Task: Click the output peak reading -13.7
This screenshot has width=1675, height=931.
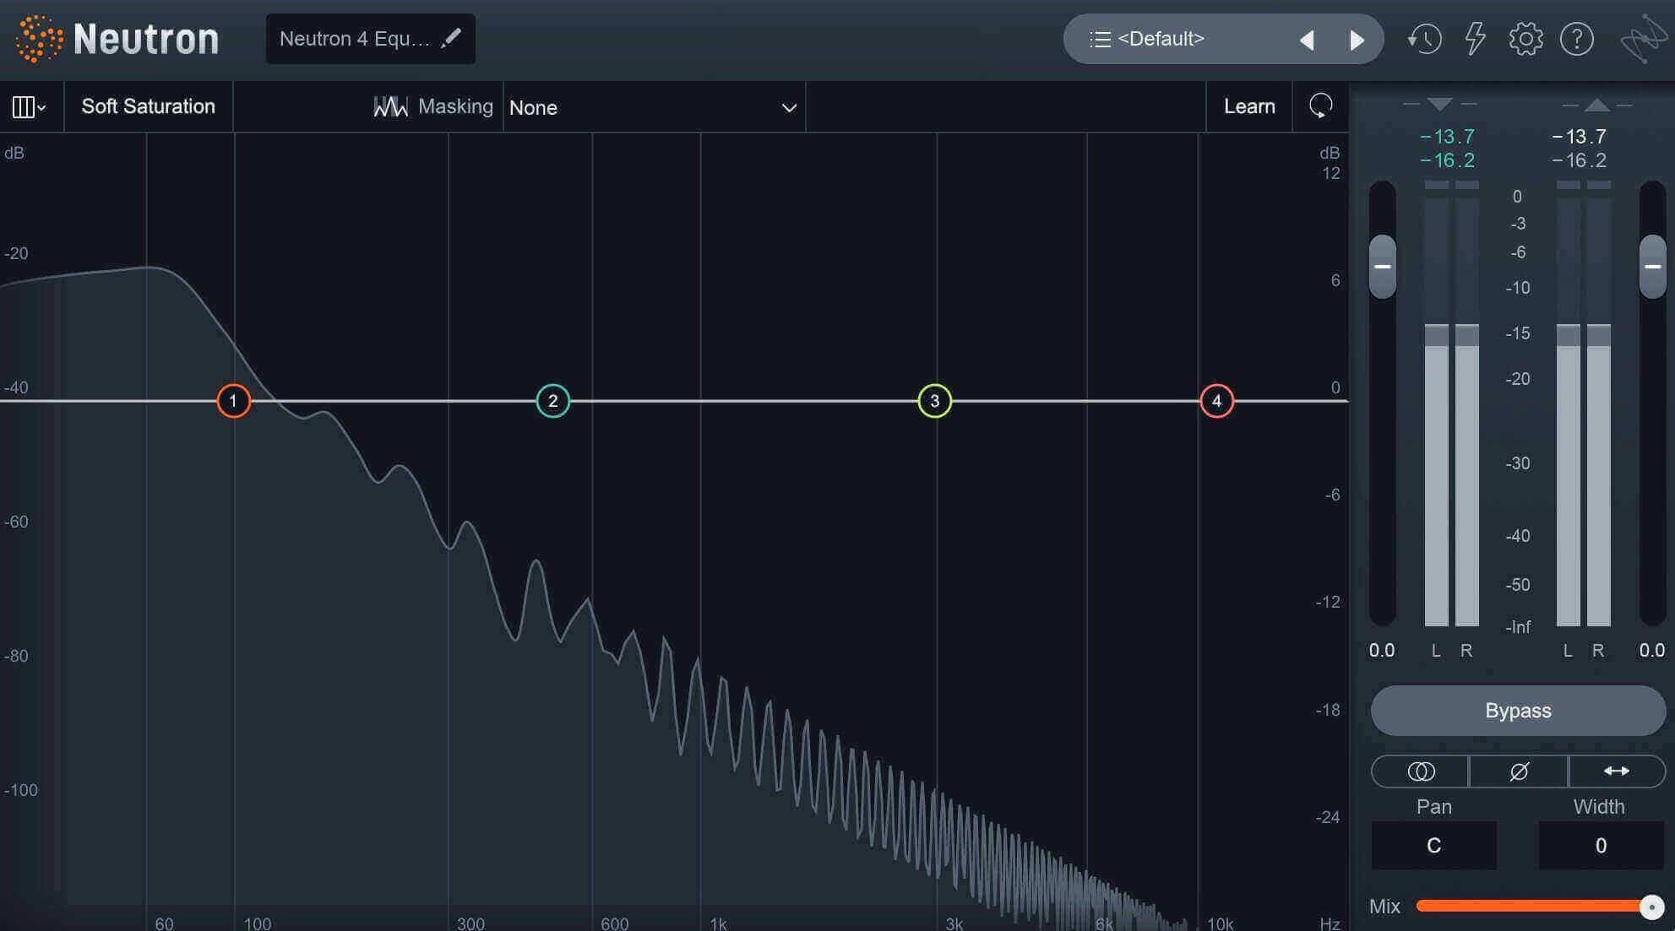Action: tap(1579, 136)
